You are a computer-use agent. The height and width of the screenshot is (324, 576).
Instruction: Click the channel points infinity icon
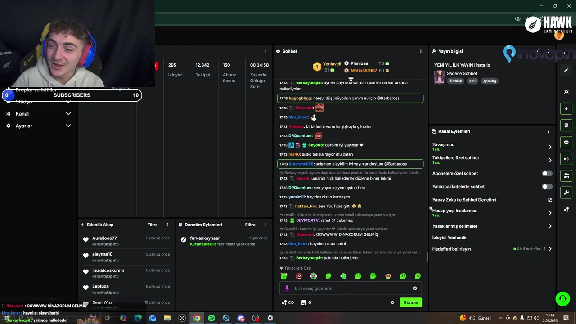pos(288,302)
